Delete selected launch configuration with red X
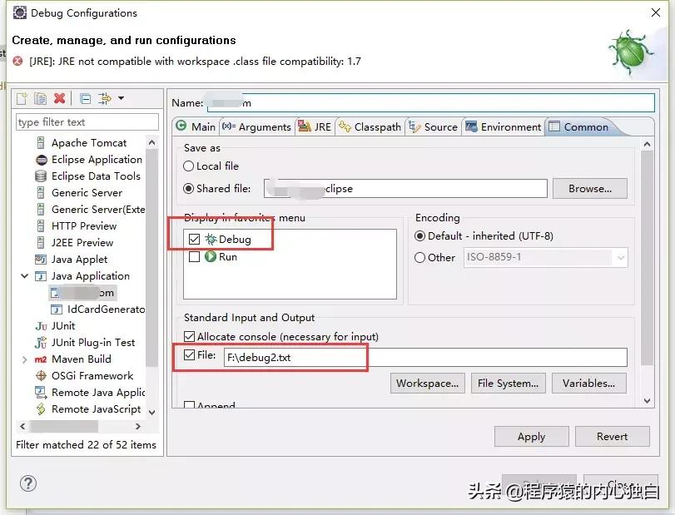The width and height of the screenshot is (675, 515). tap(59, 98)
